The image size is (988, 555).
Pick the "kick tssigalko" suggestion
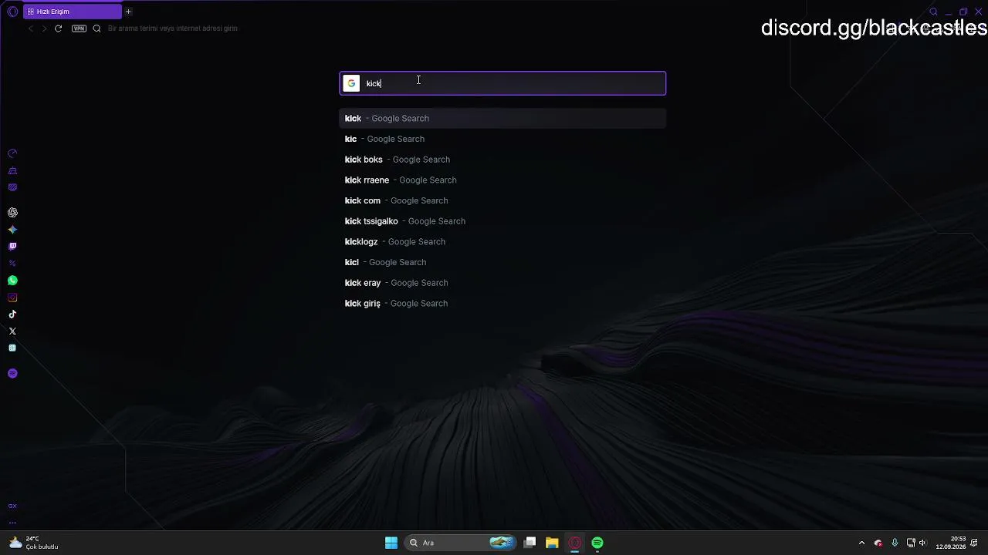coord(502,221)
